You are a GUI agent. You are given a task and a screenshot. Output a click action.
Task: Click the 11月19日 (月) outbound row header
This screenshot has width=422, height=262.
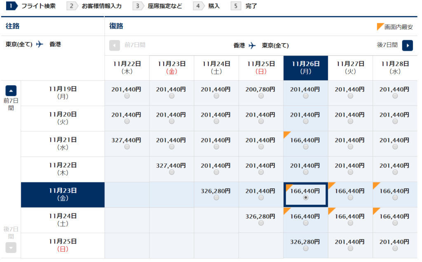tap(62, 93)
